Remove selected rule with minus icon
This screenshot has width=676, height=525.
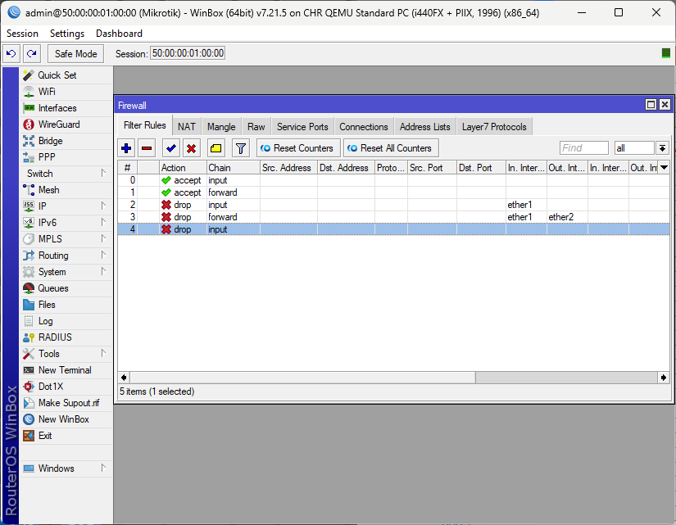pyautogui.click(x=147, y=148)
